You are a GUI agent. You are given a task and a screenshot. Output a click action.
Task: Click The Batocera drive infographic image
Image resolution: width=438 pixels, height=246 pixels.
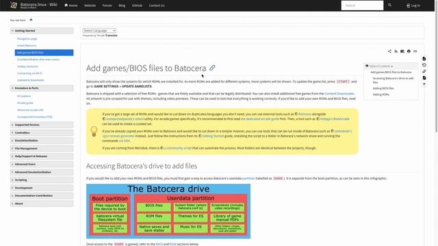tap(168, 211)
